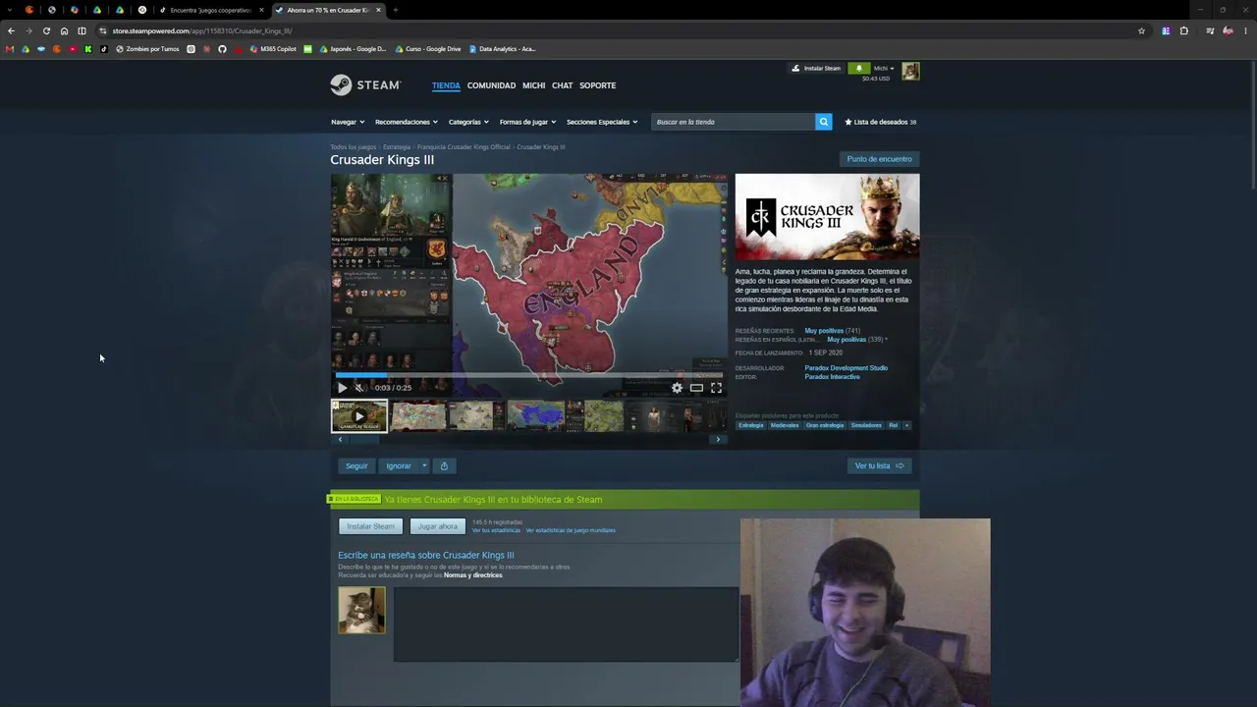Open the Estrategia breadcrumb link

397,147
